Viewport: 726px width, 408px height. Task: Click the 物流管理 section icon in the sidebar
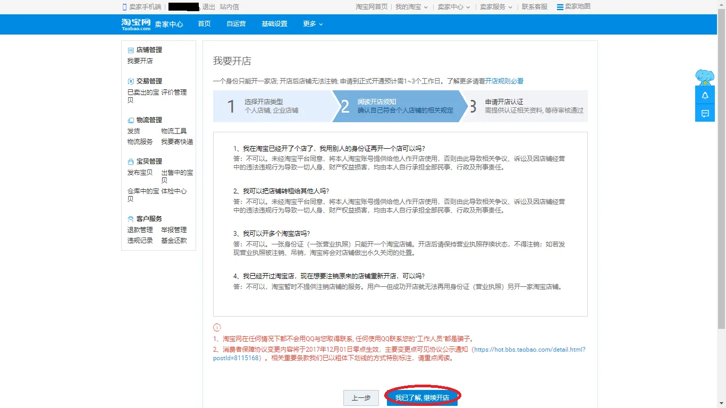click(x=131, y=120)
